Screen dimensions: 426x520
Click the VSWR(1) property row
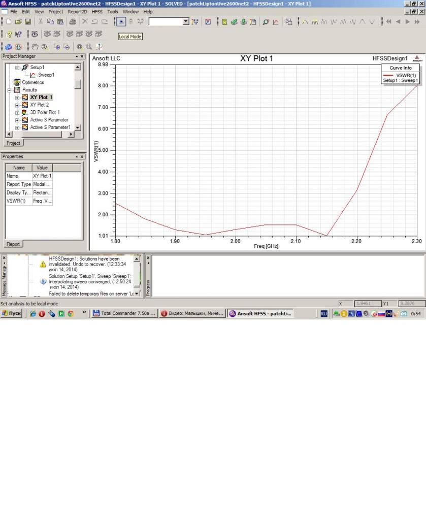(29, 201)
